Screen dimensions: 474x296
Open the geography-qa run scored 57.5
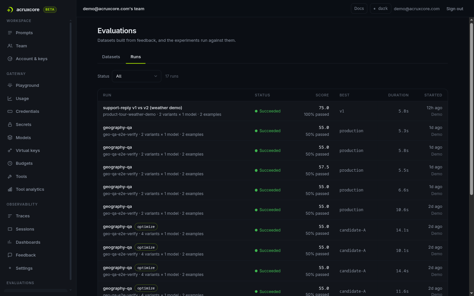click(273, 170)
